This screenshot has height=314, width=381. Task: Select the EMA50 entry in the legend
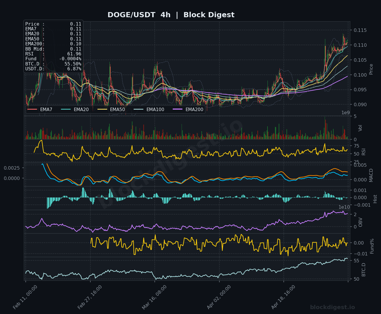[x=111, y=109]
